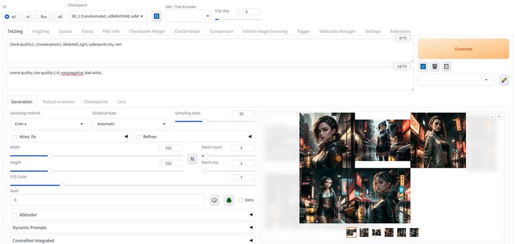Open the VAE / Text Encoder dropdown
Image resolution: width=515 pixels, height=244 pixels.
coord(188,16)
